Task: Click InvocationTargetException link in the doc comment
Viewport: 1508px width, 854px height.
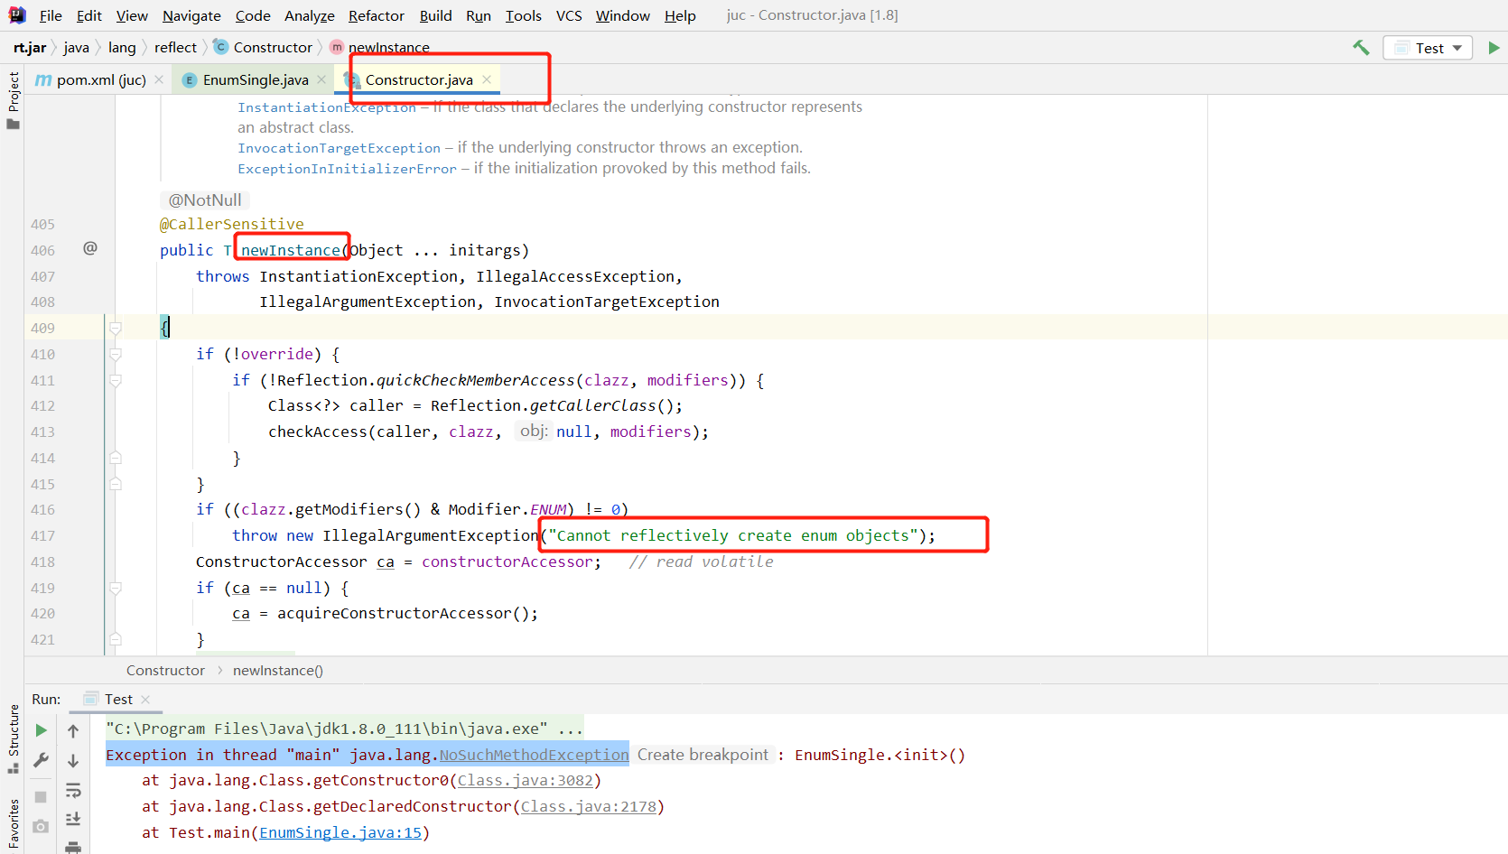Action: [339, 148]
